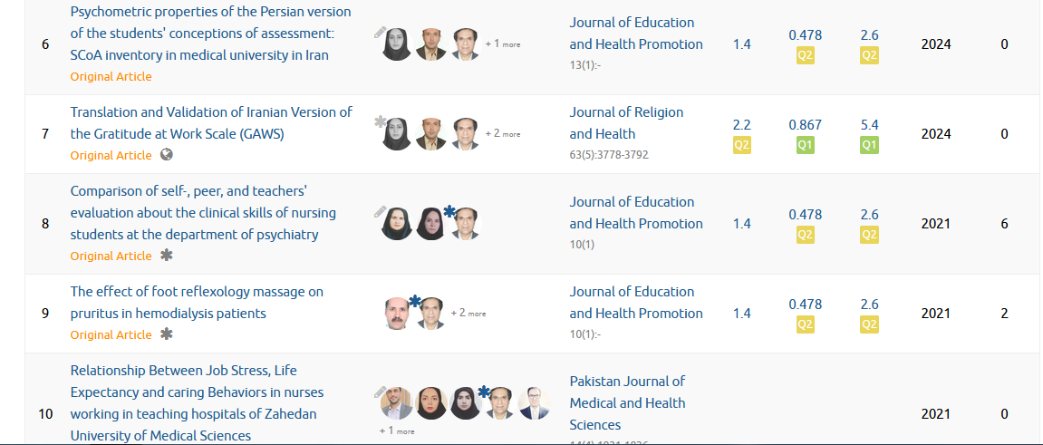Screen dimensions: 1043x445
Task: Click the pencil icon in row 10 authors
Action: click(380, 392)
